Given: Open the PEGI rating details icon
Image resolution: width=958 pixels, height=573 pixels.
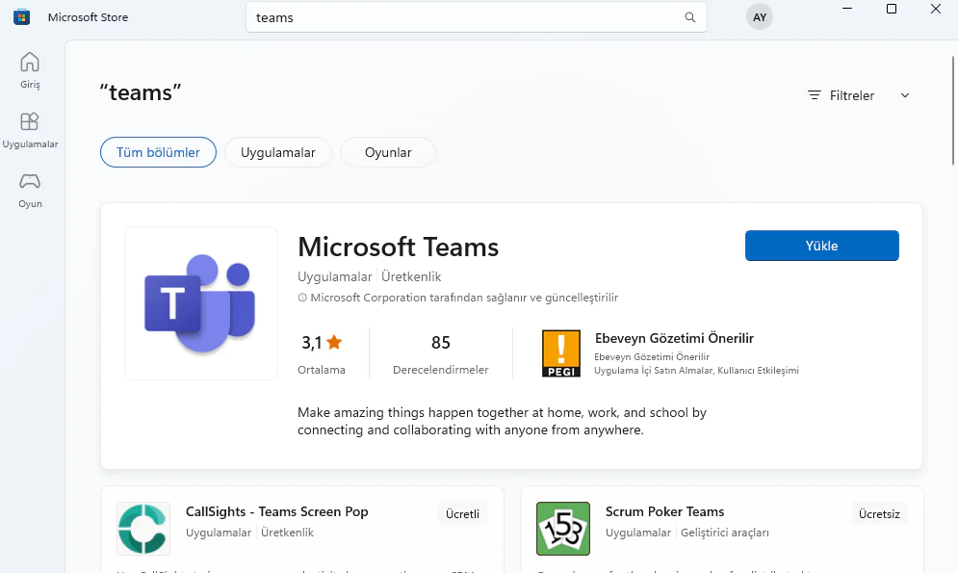Looking at the screenshot, I should tap(561, 352).
